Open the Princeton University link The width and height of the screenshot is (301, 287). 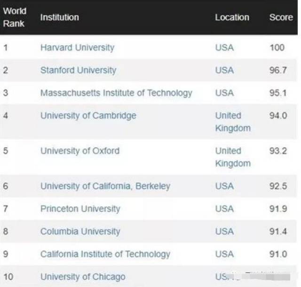(x=80, y=208)
